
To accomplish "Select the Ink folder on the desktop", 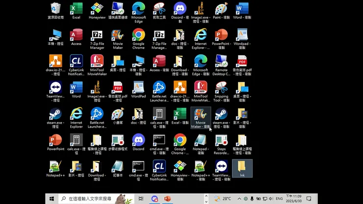I will point(242,169).
